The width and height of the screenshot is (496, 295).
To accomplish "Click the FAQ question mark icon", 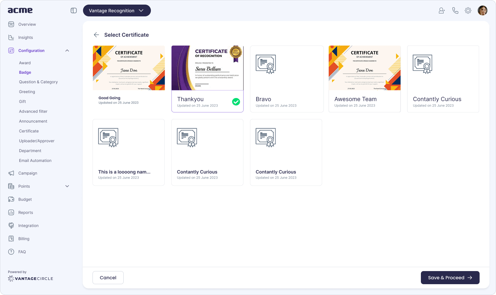I will pos(11,252).
